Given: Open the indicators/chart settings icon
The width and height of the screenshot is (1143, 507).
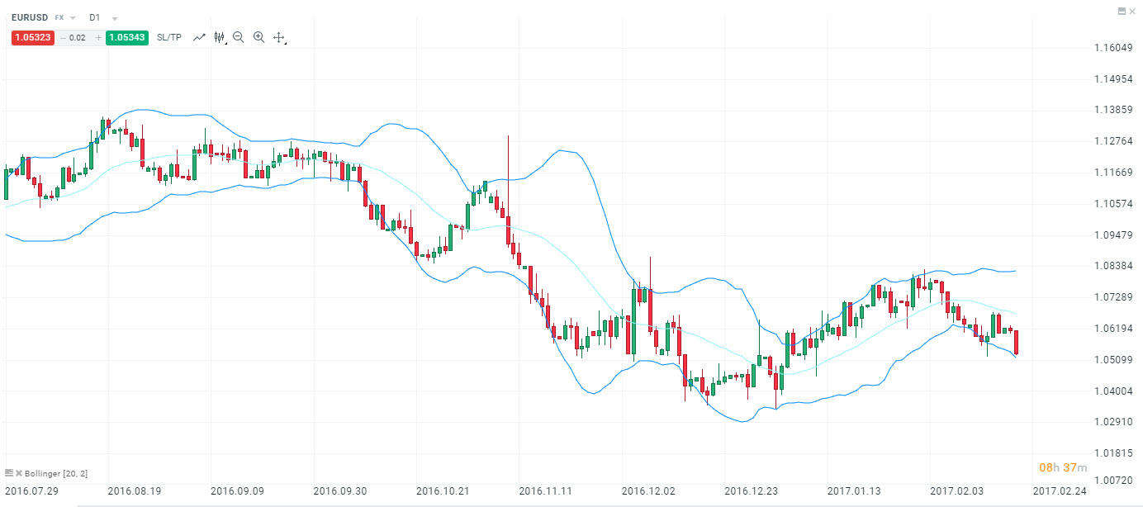Looking at the screenshot, I should tap(219, 36).
